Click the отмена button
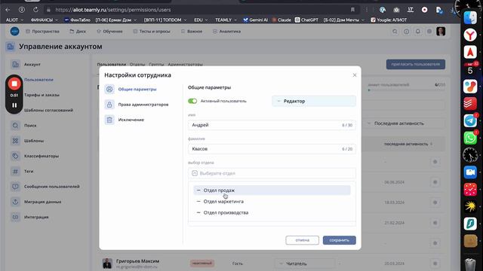The image size is (483, 271). click(302, 240)
